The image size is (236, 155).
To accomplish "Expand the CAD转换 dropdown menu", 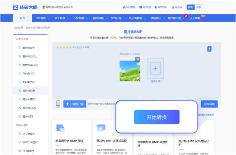I will (81, 18).
